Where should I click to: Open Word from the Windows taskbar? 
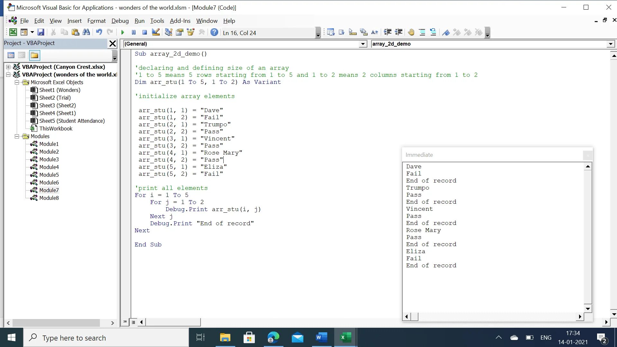pyautogui.click(x=321, y=337)
